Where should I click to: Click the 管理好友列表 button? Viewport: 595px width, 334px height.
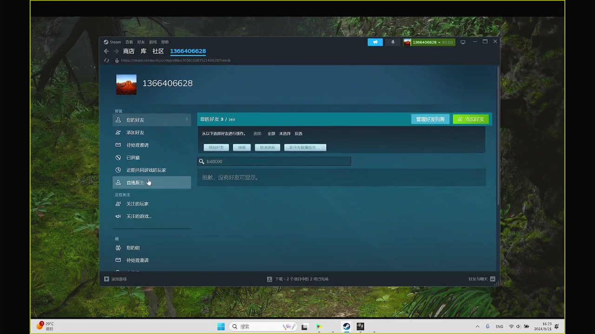click(430, 119)
